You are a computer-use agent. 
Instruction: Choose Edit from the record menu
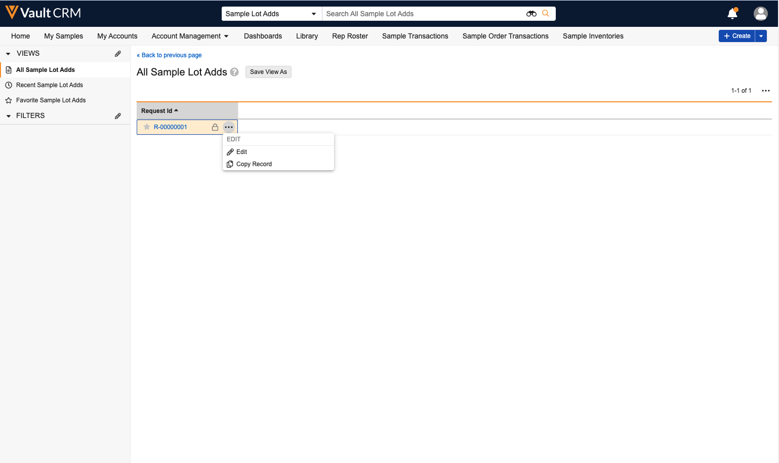pos(241,152)
